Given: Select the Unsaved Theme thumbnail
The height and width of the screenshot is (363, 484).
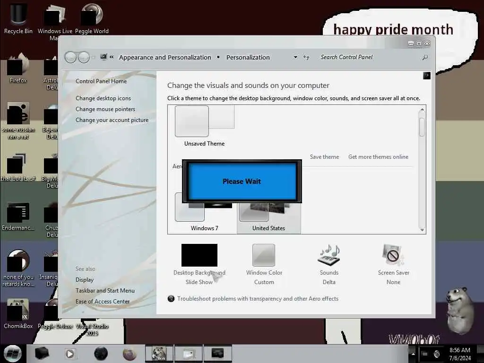Looking at the screenshot, I should pos(204,126).
